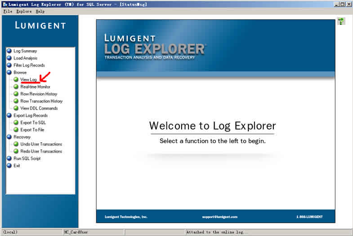Click the Lumigent Technologies, Inc. footer text
Screen dimensions: 353x236
[126, 217]
